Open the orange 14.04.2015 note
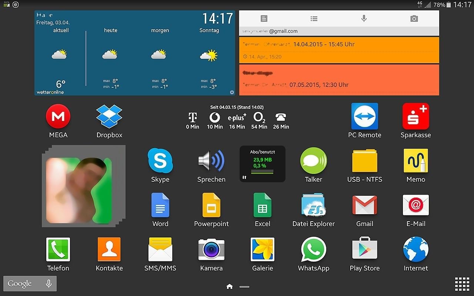This screenshot has height=296, width=474. (x=339, y=50)
